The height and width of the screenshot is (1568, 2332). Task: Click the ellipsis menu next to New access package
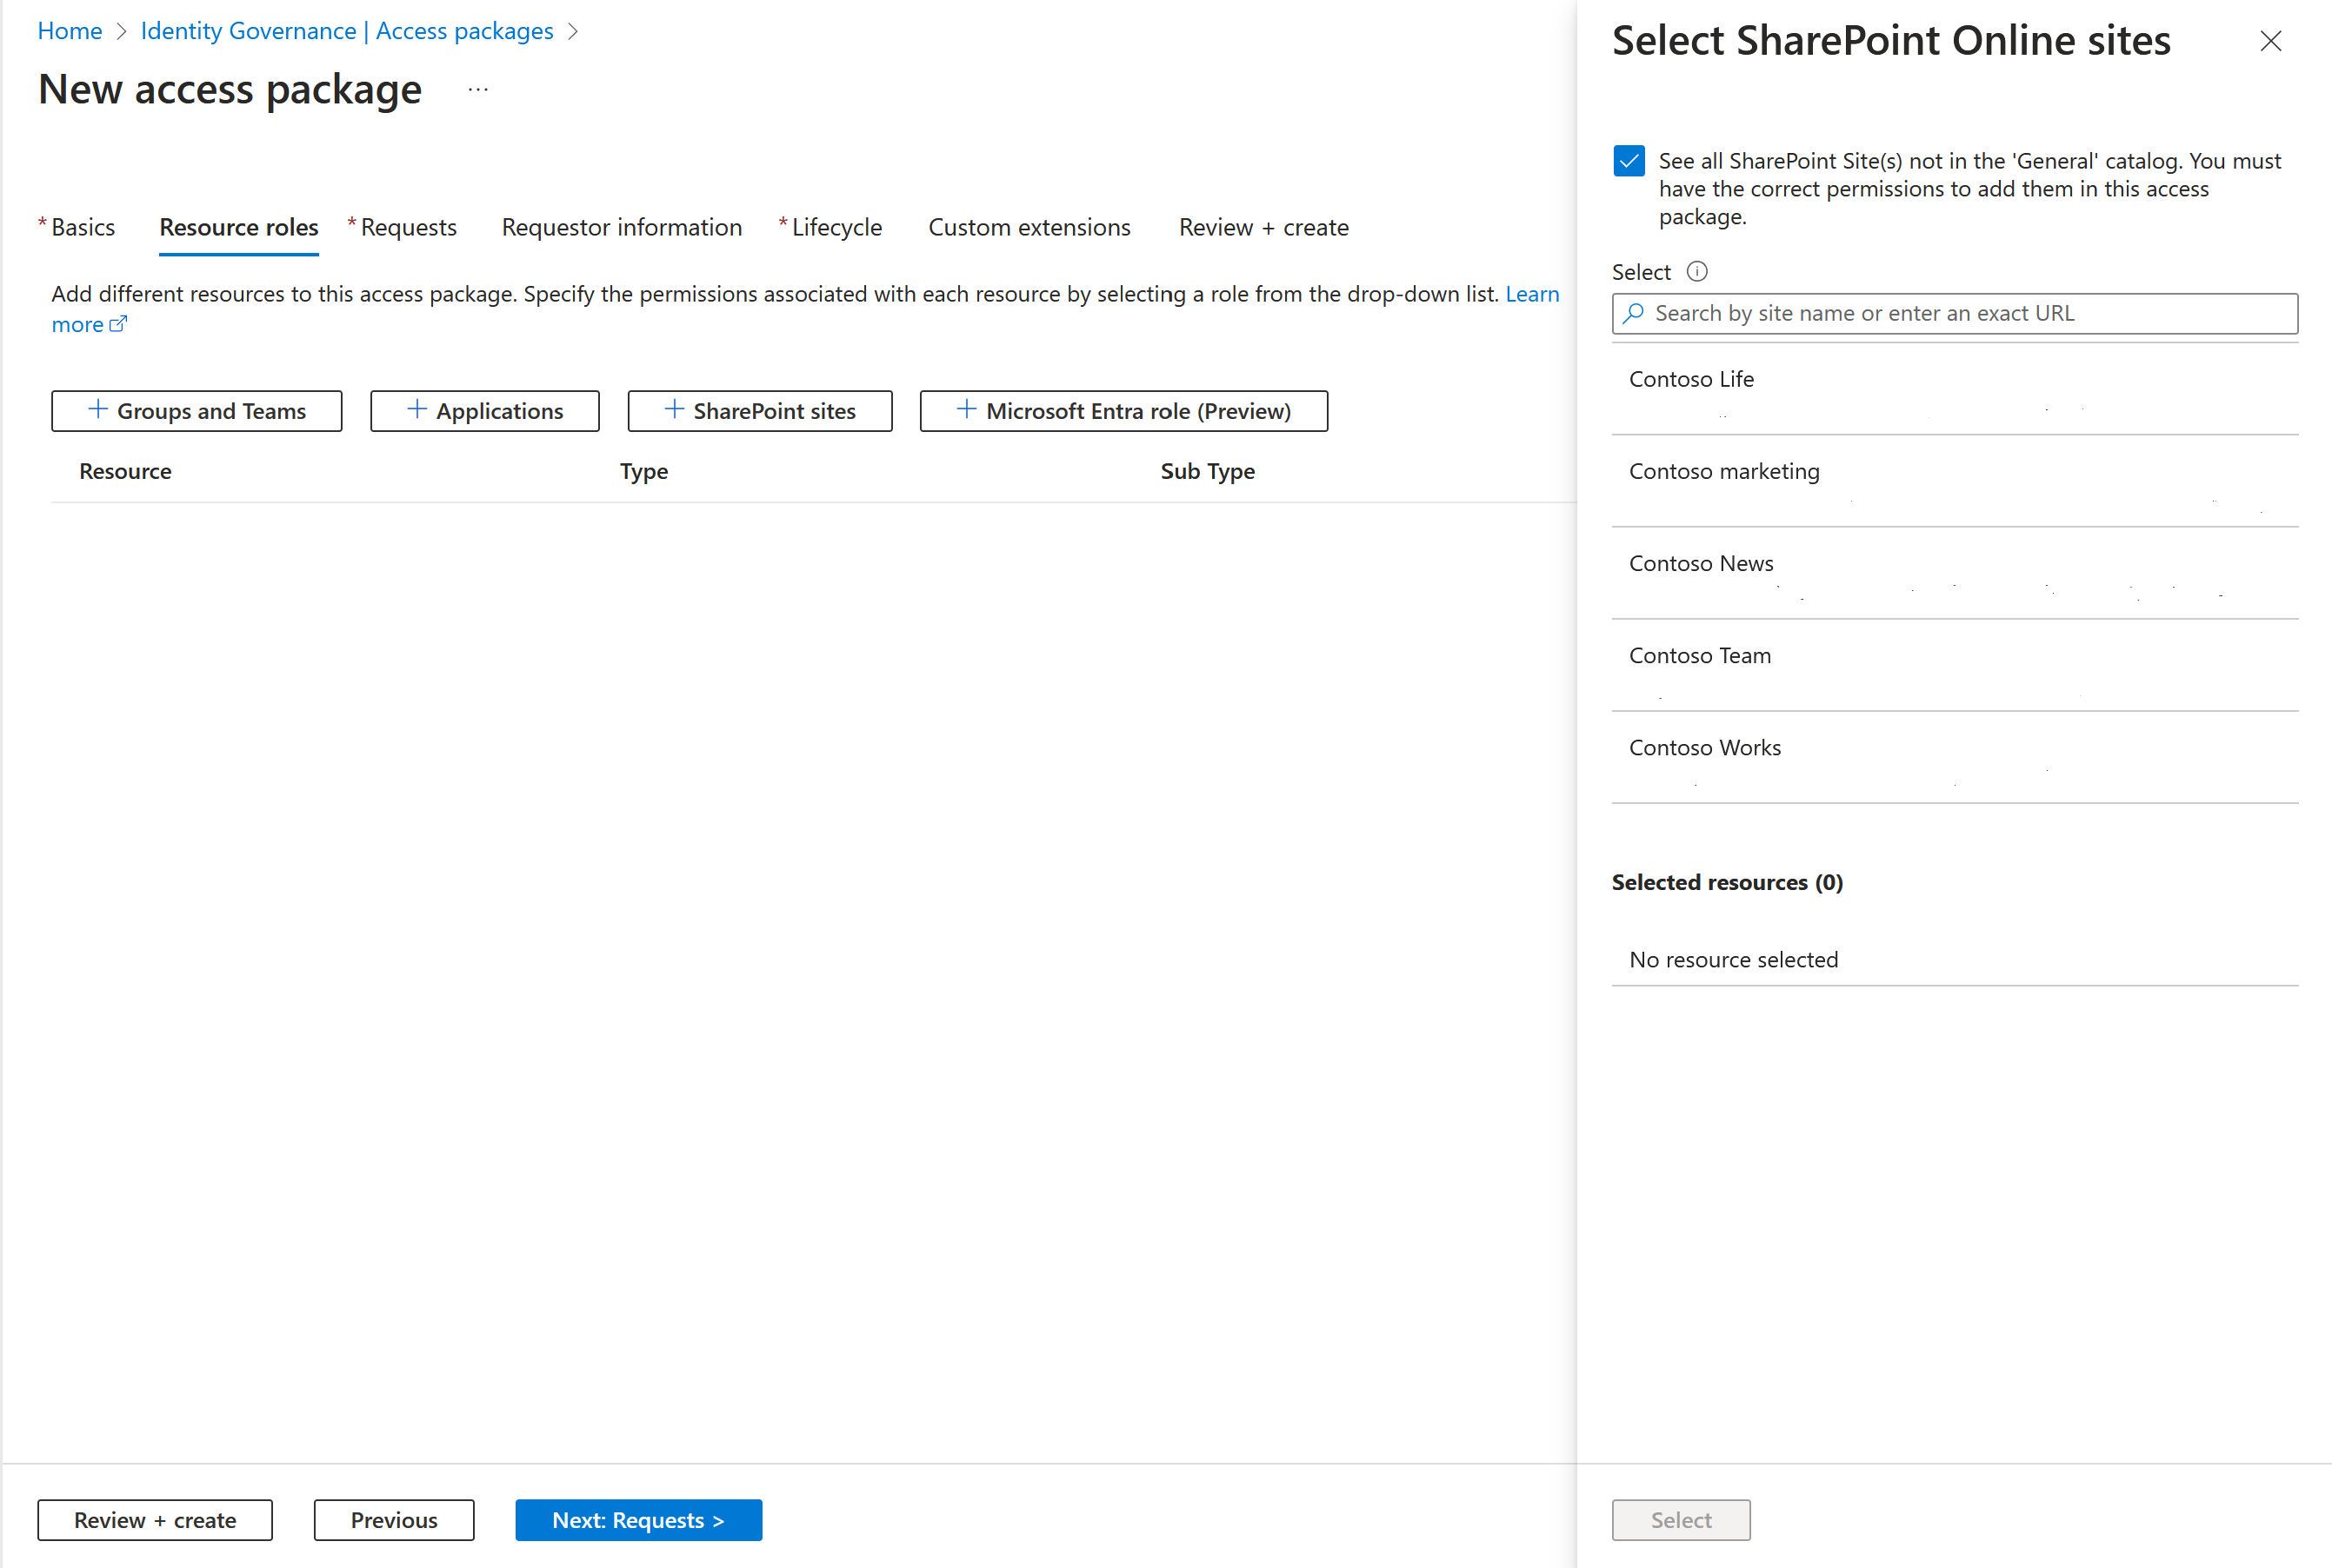coord(480,90)
